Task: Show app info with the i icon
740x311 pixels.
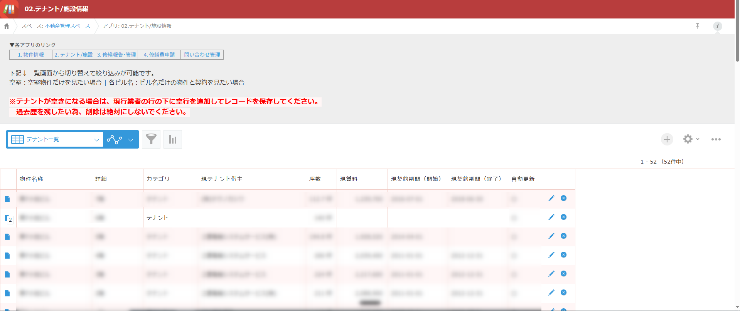Action: coord(717,26)
